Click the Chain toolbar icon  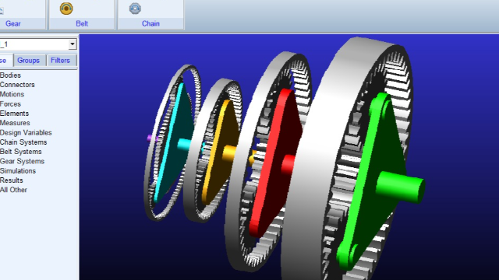(135, 9)
